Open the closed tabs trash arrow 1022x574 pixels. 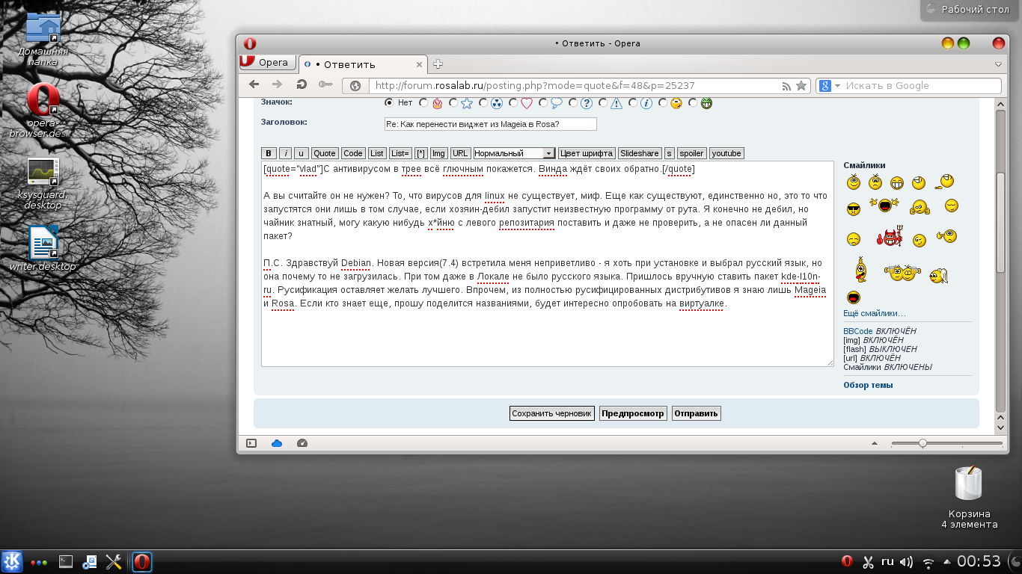click(998, 64)
